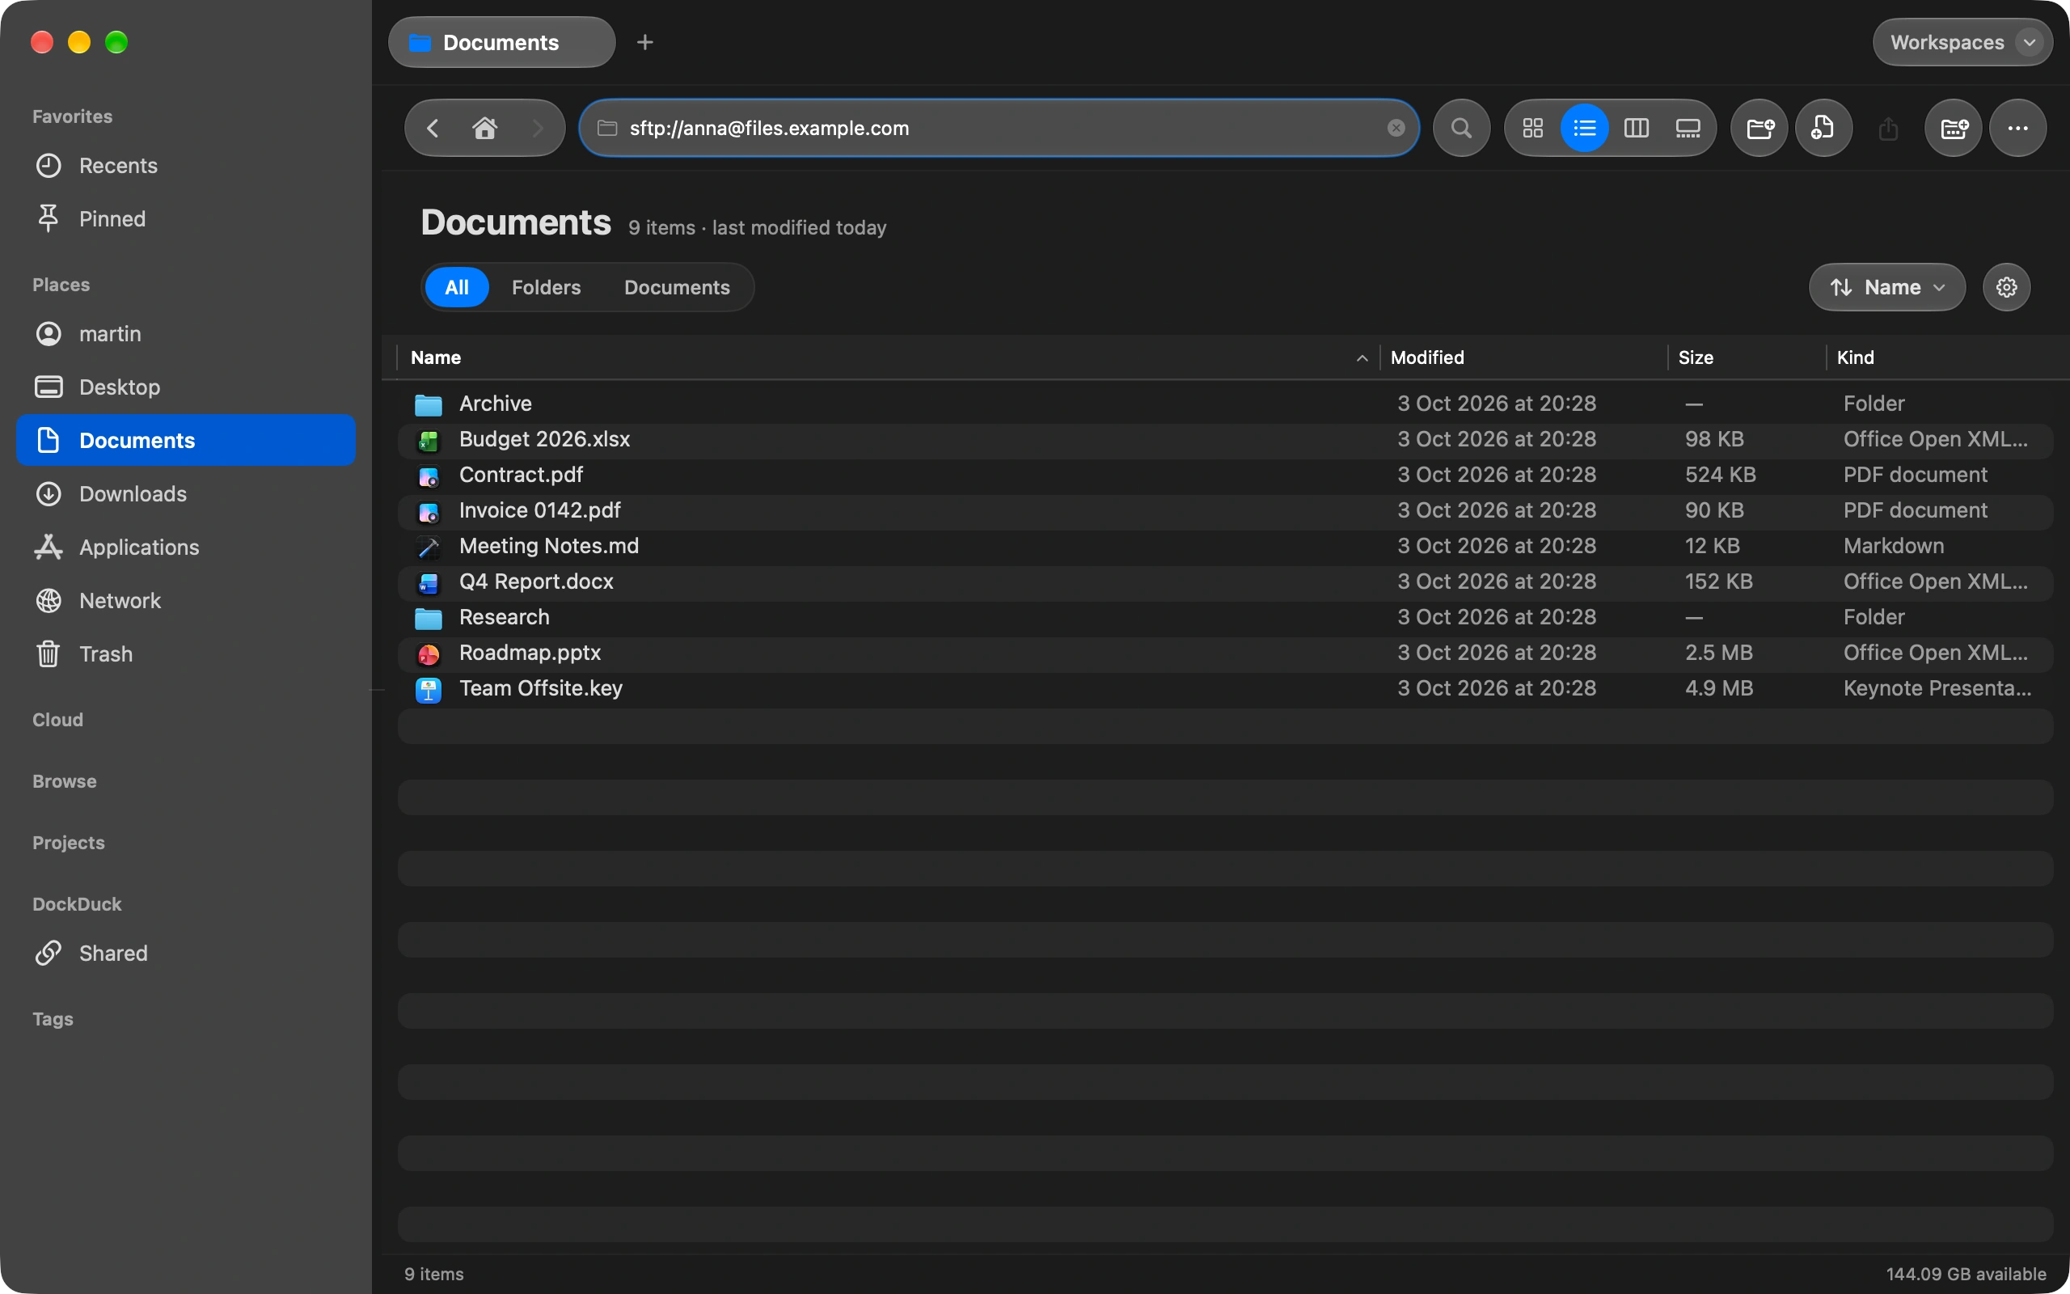Open Downloads in the sidebar
Screen dimensions: 2070x1294
pyautogui.click(x=186, y=494)
